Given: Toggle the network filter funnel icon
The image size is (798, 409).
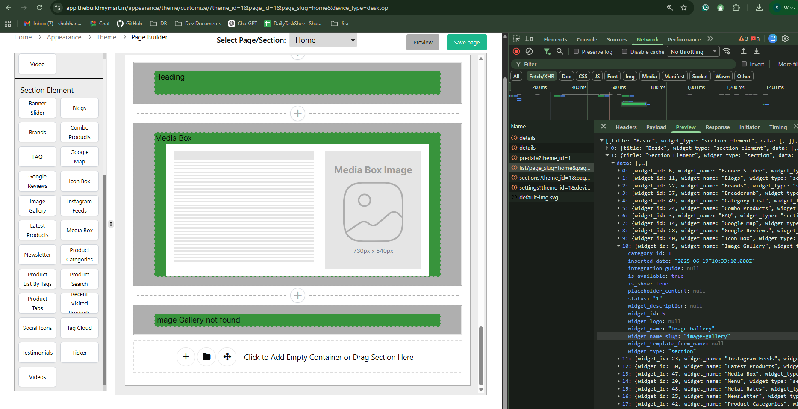Looking at the screenshot, I should tap(547, 51).
